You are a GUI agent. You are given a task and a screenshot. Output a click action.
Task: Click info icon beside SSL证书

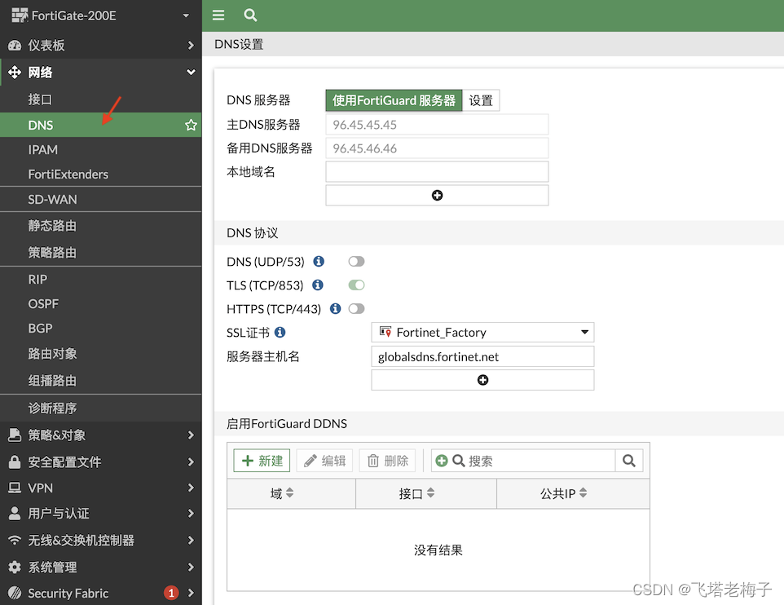coord(280,332)
